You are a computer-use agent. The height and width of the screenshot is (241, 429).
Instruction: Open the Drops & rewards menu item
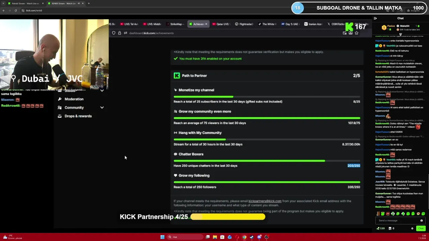click(x=78, y=116)
